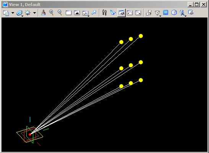Open the View Attributes icon
Viewport: 209px width, 153px height.
click(x=6, y=13)
